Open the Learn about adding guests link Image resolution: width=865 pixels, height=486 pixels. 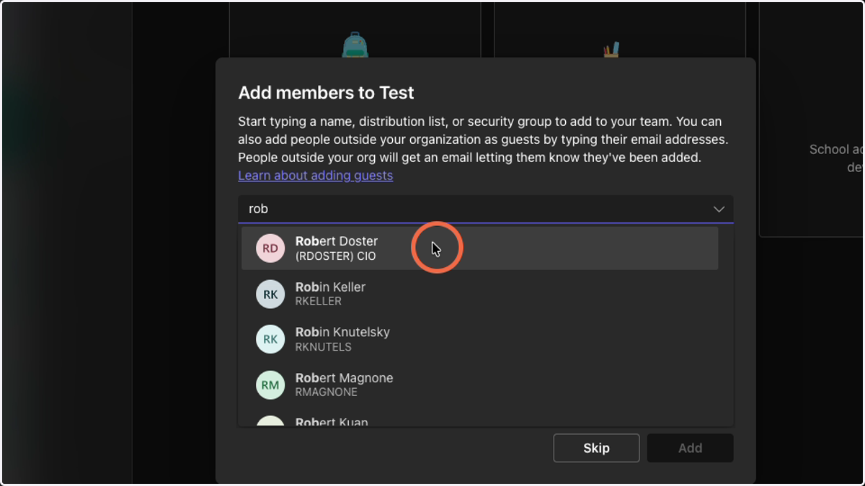point(316,176)
